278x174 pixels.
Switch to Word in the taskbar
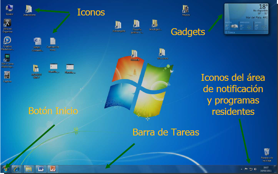click(x=41, y=169)
